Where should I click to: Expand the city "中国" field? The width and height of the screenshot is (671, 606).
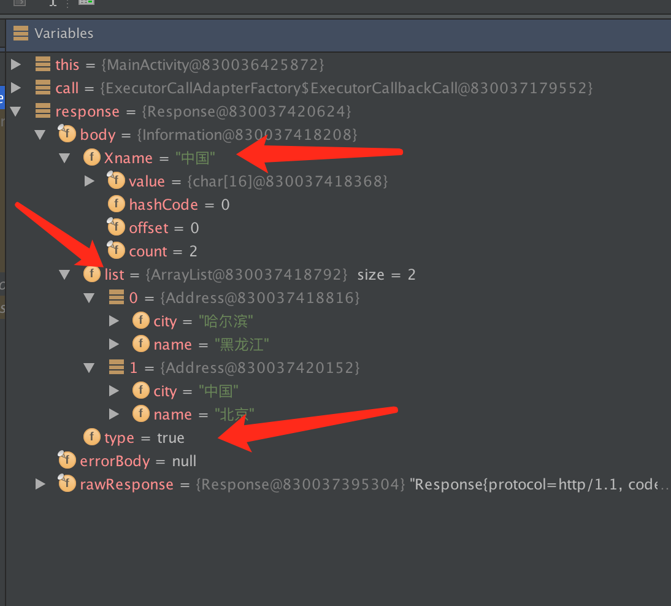pos(114,391)
